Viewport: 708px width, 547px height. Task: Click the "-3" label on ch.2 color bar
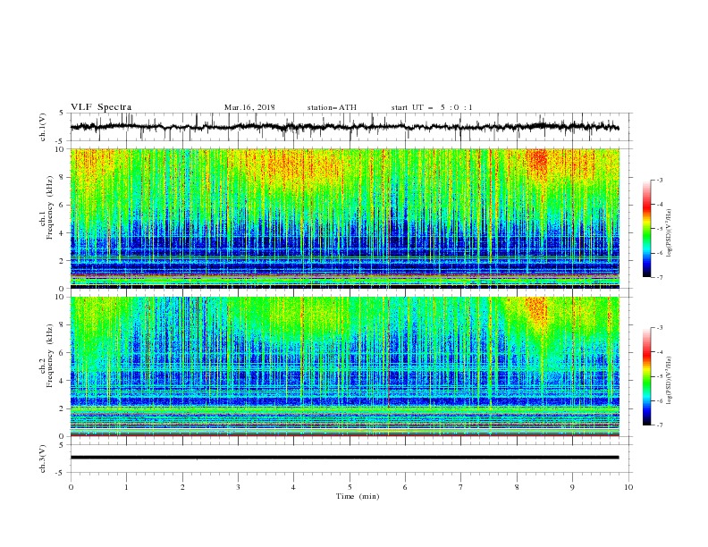tap(659, 328)
